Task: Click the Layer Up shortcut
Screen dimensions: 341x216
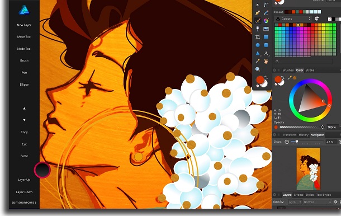Action: [24, 180]
